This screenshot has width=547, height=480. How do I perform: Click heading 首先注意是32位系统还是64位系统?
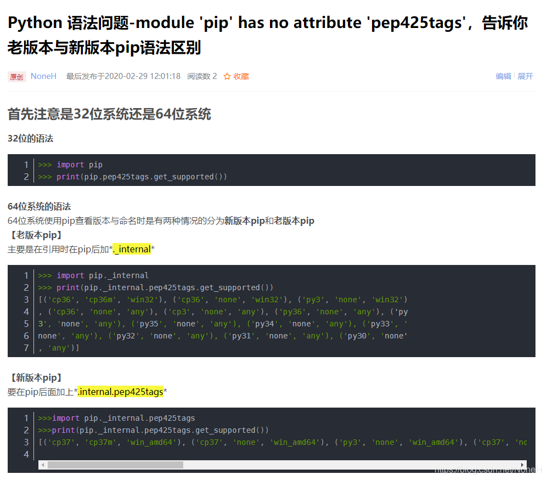pyautogui.click(x=109, y=114)
